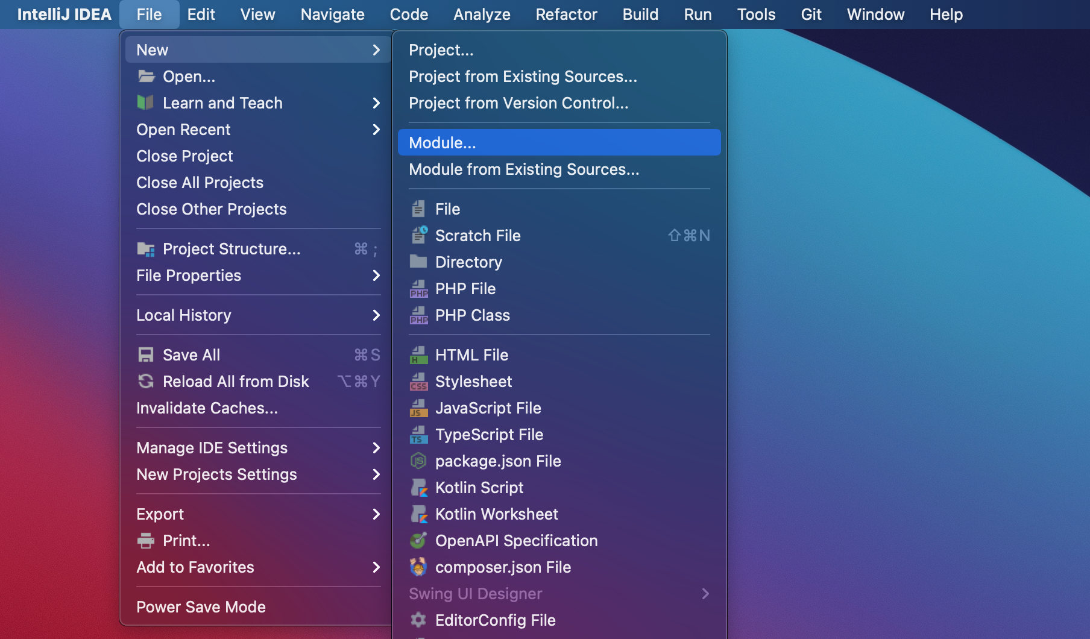
Task: Choose Project... from New submenu
Action: (559, 50)
